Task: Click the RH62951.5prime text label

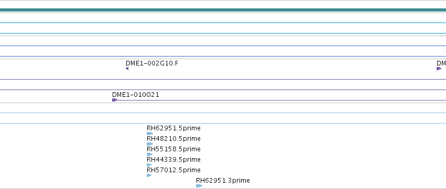Action: click(x=173, y=128)
